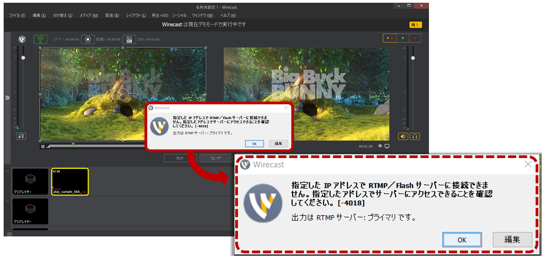
Task: Click the monitor output icon under the live view
Action: 387,146
